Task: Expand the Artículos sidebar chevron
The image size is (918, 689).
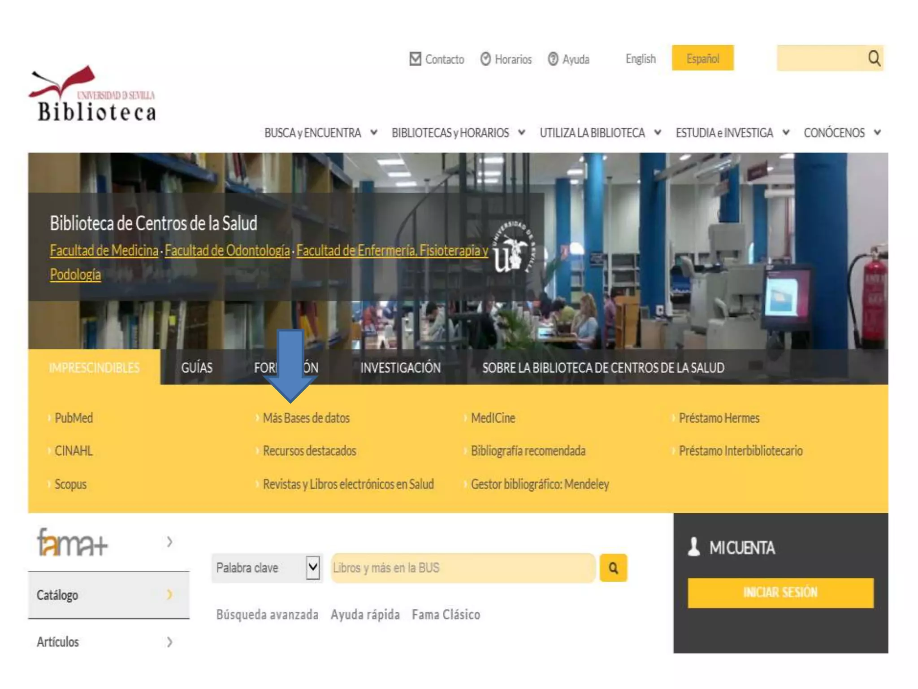Action: 169,642
